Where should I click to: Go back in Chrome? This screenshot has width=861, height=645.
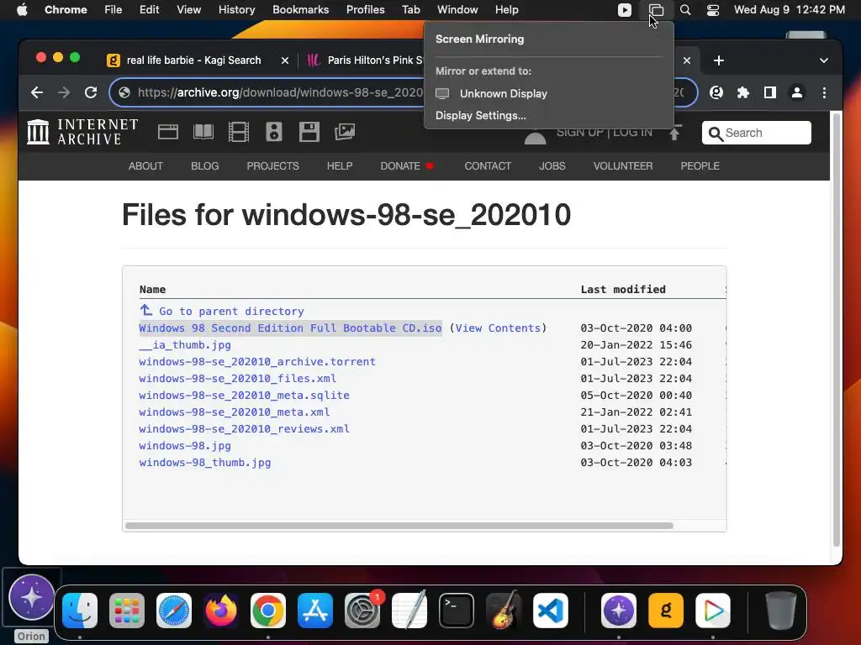click(37, 92)
